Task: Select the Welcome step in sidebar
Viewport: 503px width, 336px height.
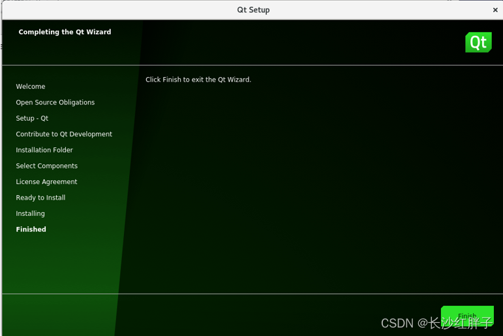Action: [x=31, y=86]
